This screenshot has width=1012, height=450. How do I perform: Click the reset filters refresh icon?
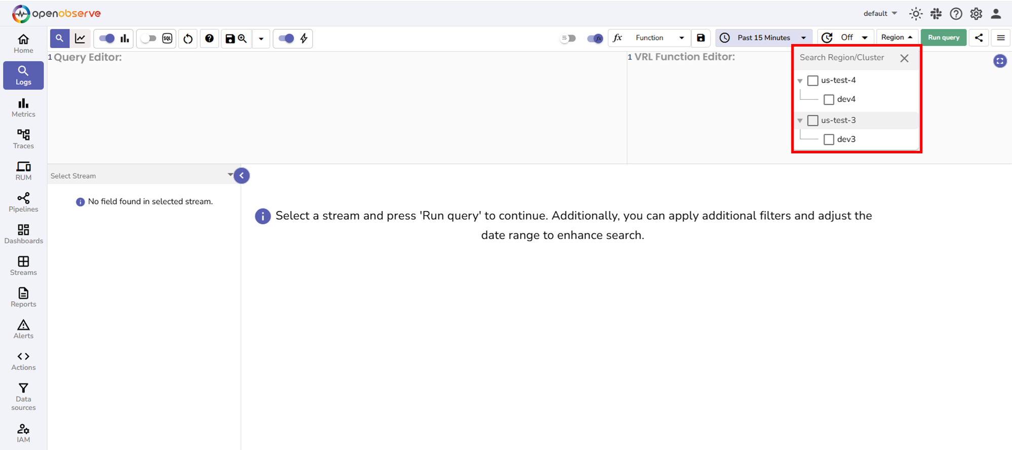(188, 38)
